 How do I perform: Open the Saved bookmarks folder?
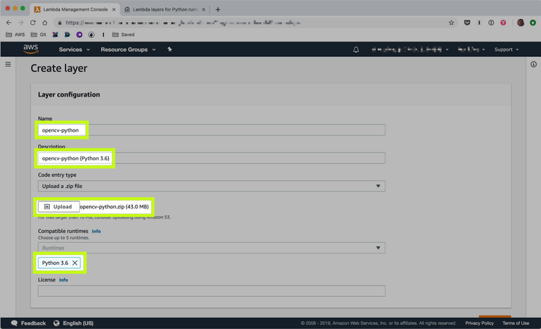click(123, 34)
